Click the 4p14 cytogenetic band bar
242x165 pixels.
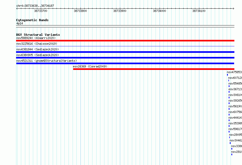coord(125,26)
